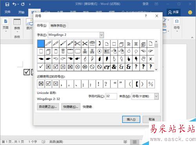The height and width of the screenshot is (145, 196).
Task: Click the 字符代码 character code field
Action: [111, 96]
